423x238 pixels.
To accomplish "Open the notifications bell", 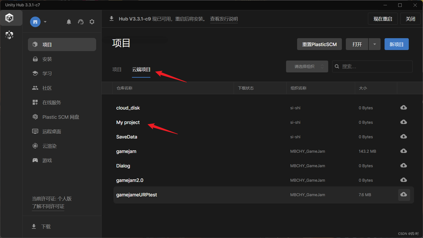I will pos(69,22).
